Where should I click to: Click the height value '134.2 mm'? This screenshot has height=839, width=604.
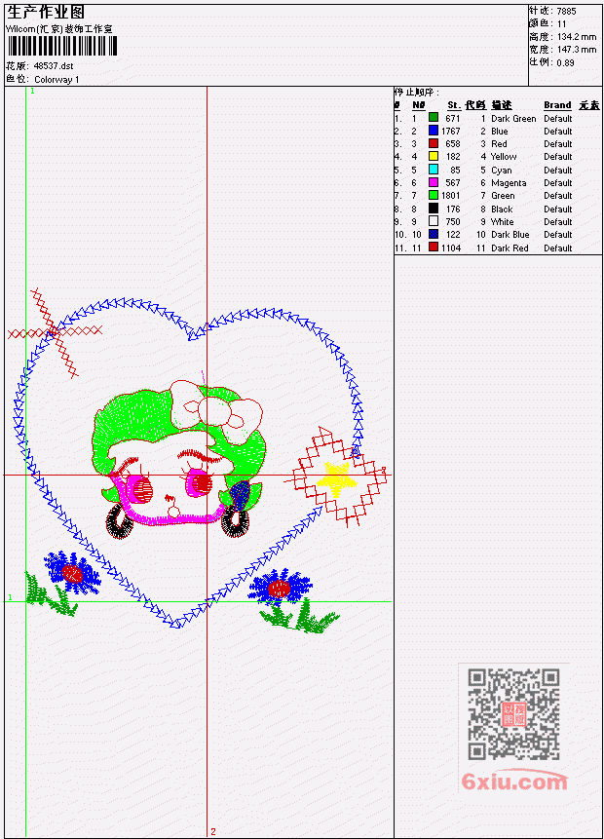click(577, 37)
